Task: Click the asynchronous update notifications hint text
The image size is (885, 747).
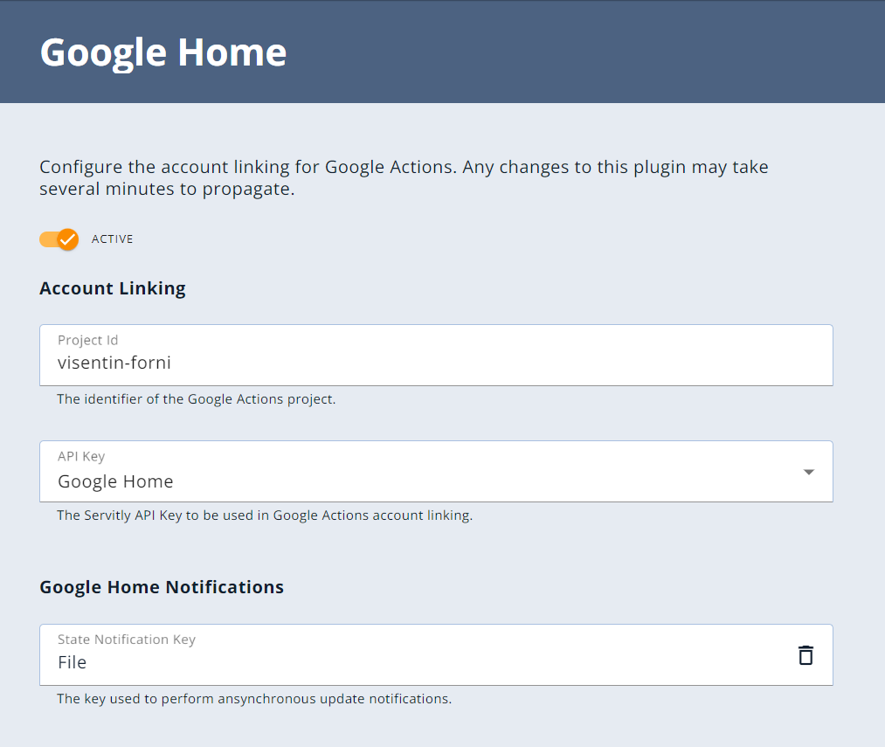Action: click(x=254, y=699)
